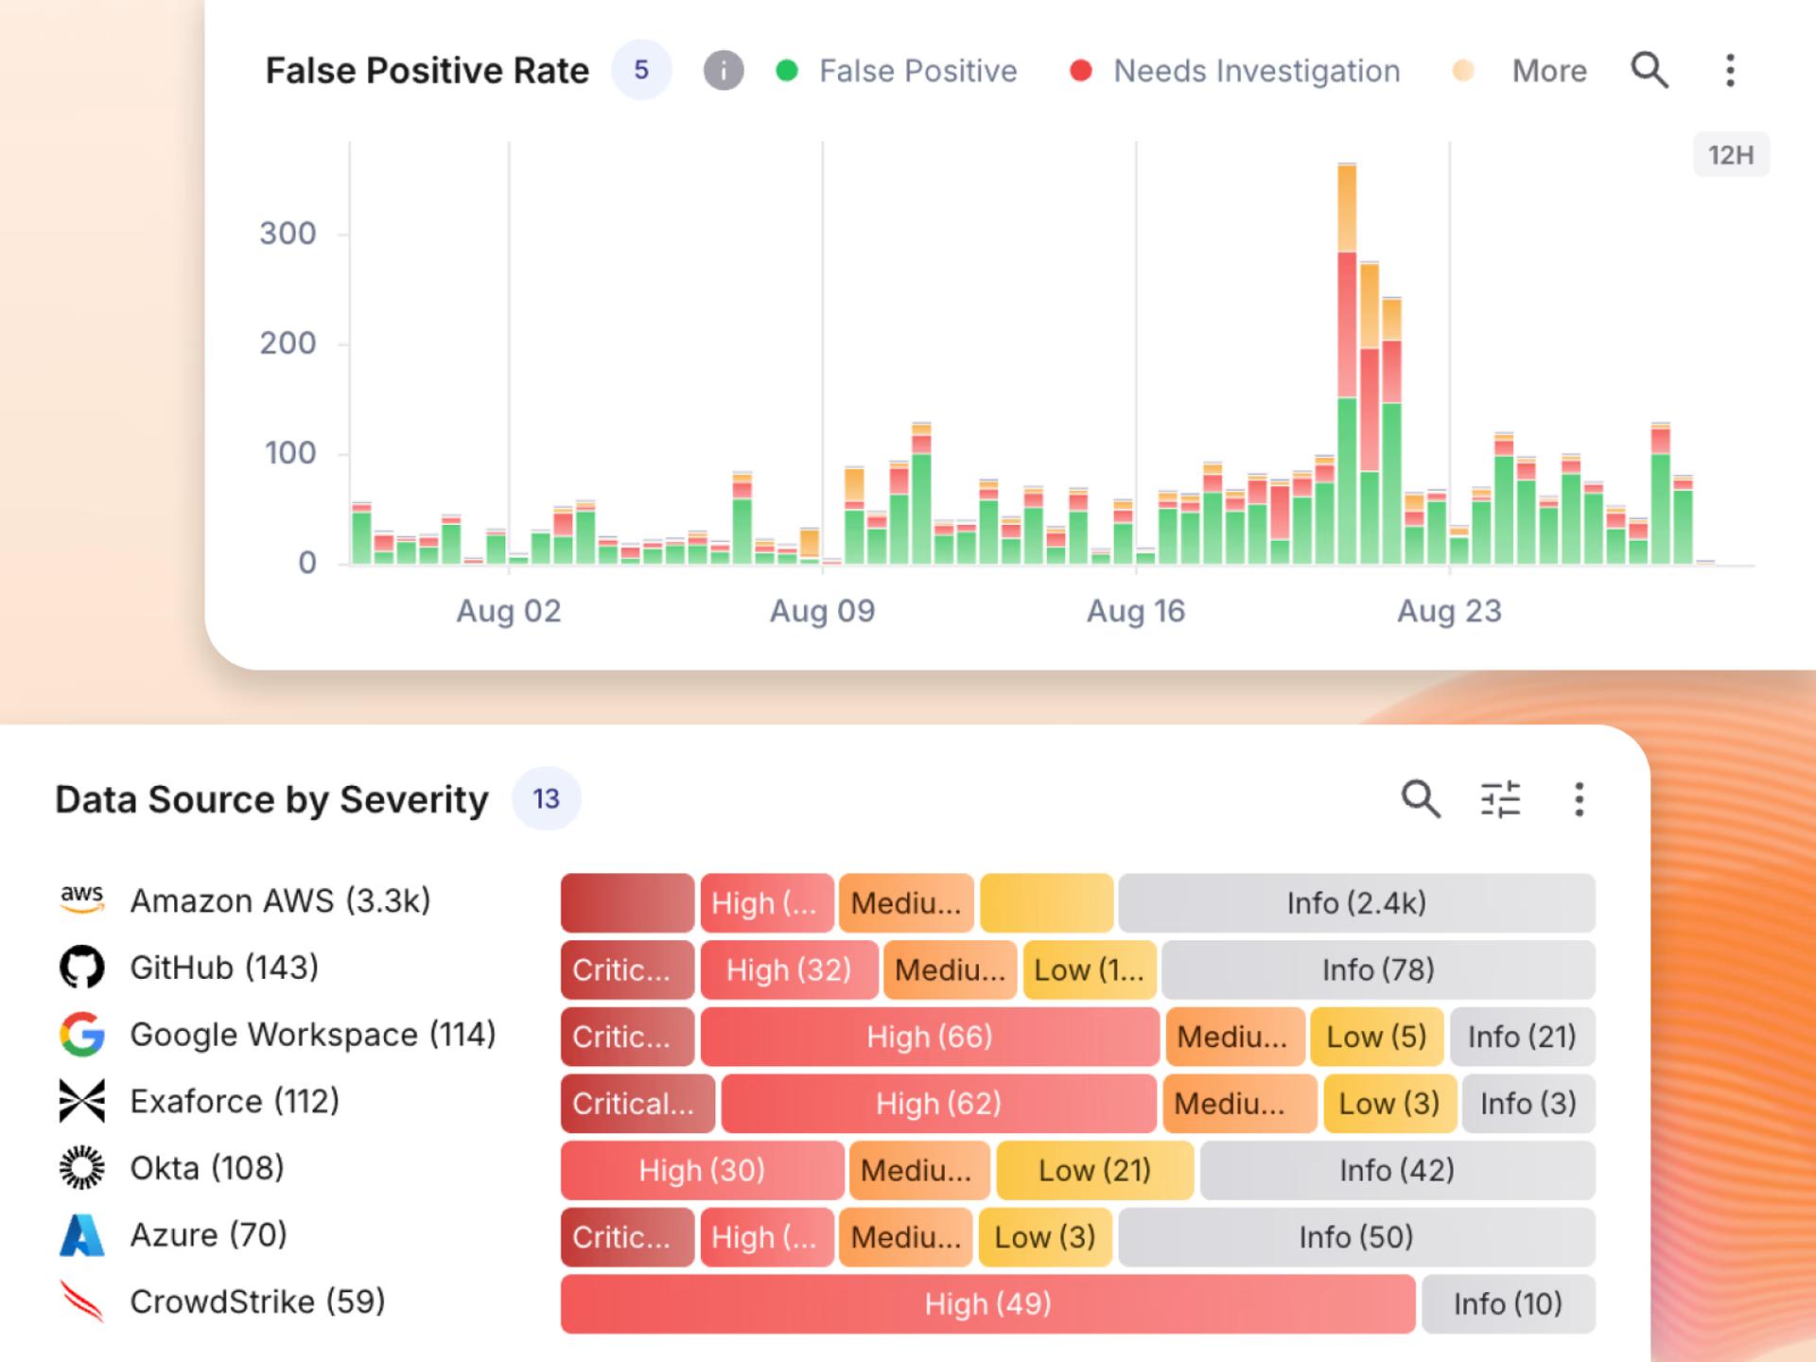Open search in False Positive Rate panel
Viewport: 1816px width, 1362px height.
pyautogui.click(x=1650, y=70)
